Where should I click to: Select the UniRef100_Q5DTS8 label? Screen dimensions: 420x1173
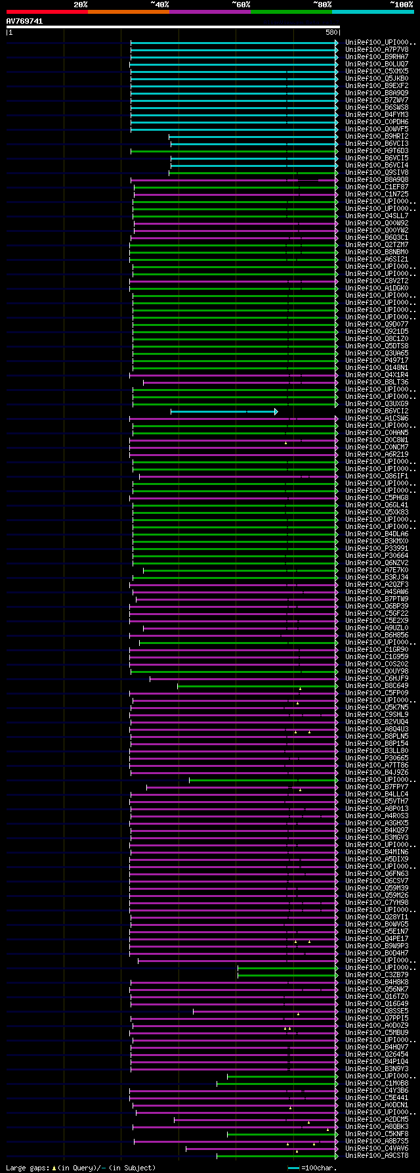(377, 346)
